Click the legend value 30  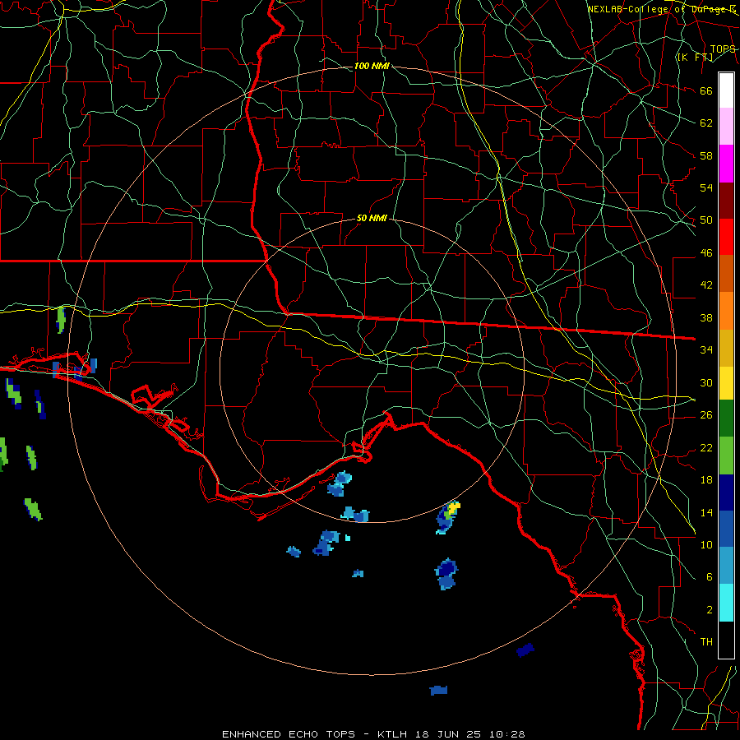point(706,382)
